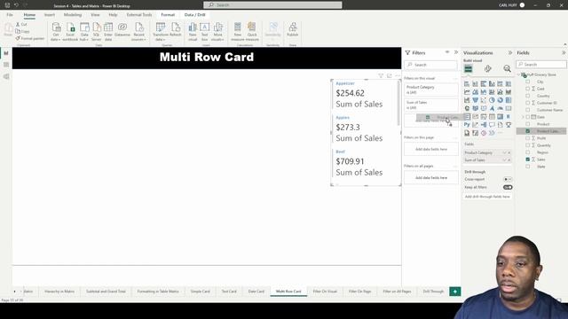Open the Modeling ribbon tab
This screenshot has height=319, width=568.
pos(73,15)
